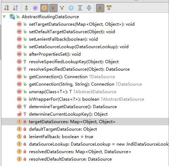169x166 pixels.
Task: Click protected key icon of determineTargetDataSource
Action: click(x=25, y=107)
